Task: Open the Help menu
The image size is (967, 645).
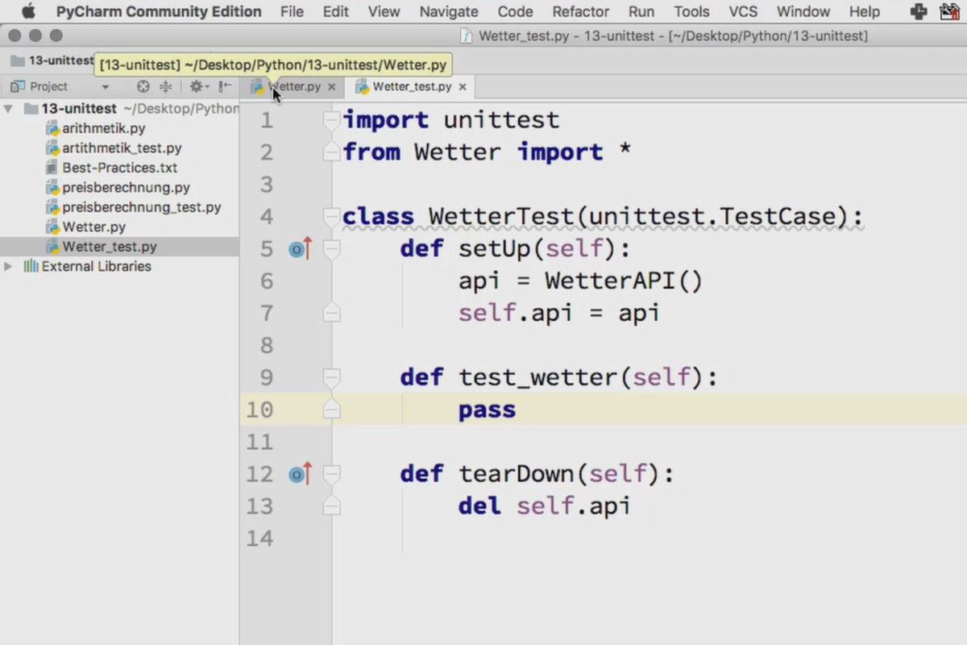Action: [865, 11]
